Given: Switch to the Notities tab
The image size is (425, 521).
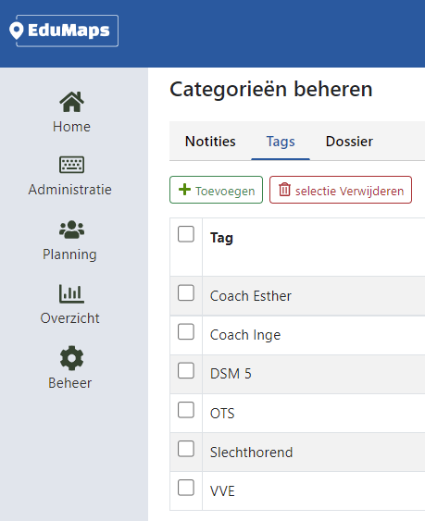Looking at the screenshot, I should (210, 142).
